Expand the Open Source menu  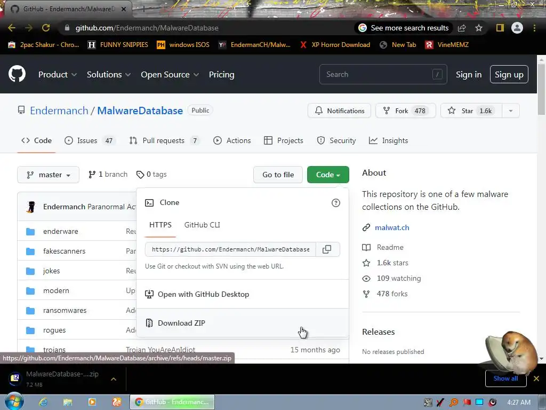point(170,75)
